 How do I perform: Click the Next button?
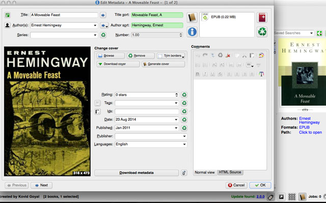tap(41, 185)
